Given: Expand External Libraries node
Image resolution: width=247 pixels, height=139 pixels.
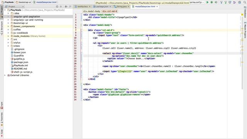Looking at the screenshot, I should coord(5,75).
